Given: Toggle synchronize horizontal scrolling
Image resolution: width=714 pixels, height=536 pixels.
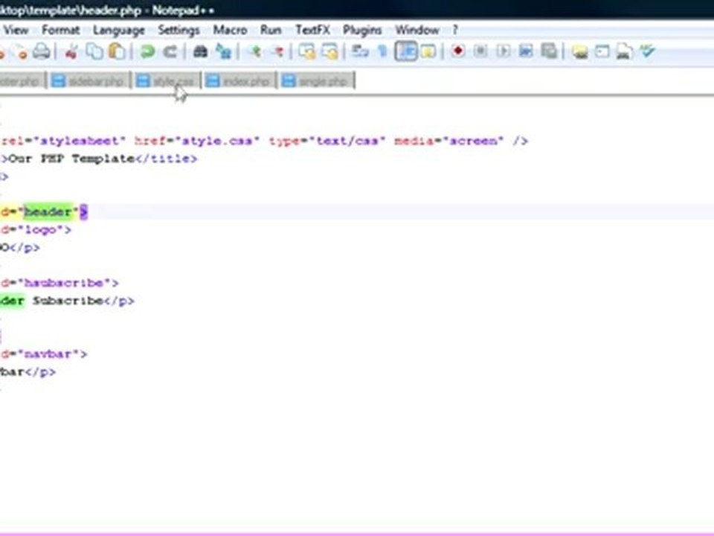Looking at the screenshot, I should (330, 51).
